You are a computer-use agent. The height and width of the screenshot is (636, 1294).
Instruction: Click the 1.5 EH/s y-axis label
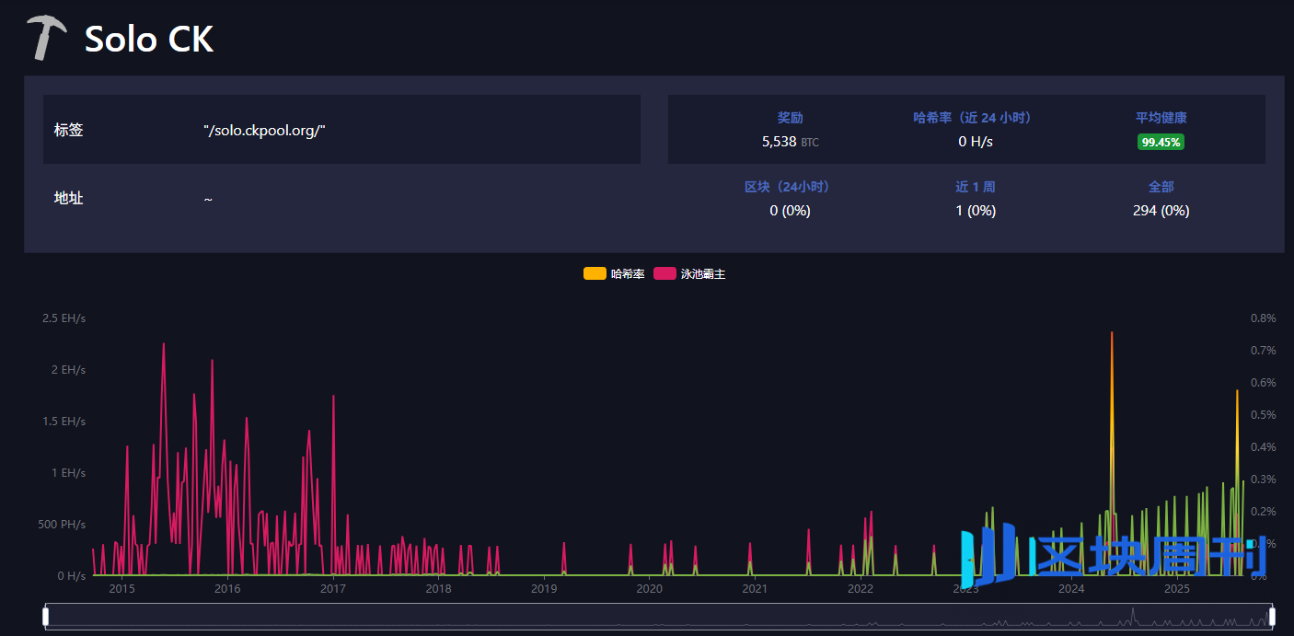tap(64, 421)
